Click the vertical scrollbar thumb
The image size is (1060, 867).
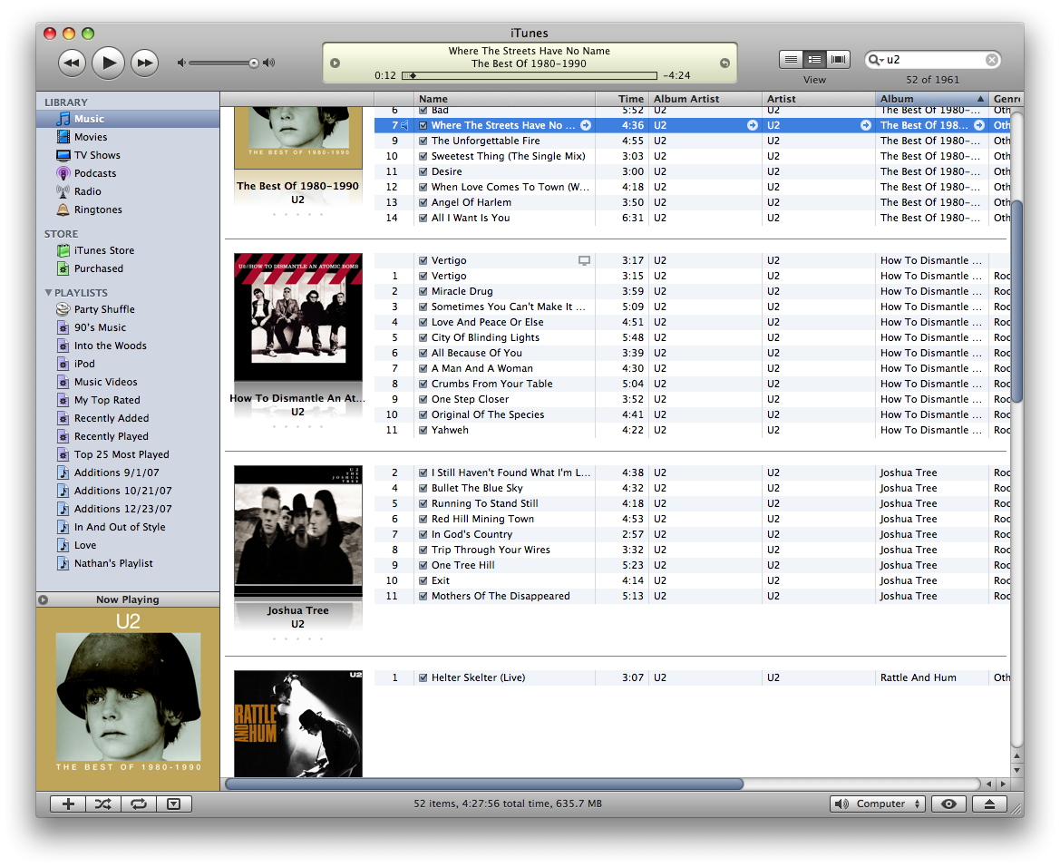pos(1016,301)
